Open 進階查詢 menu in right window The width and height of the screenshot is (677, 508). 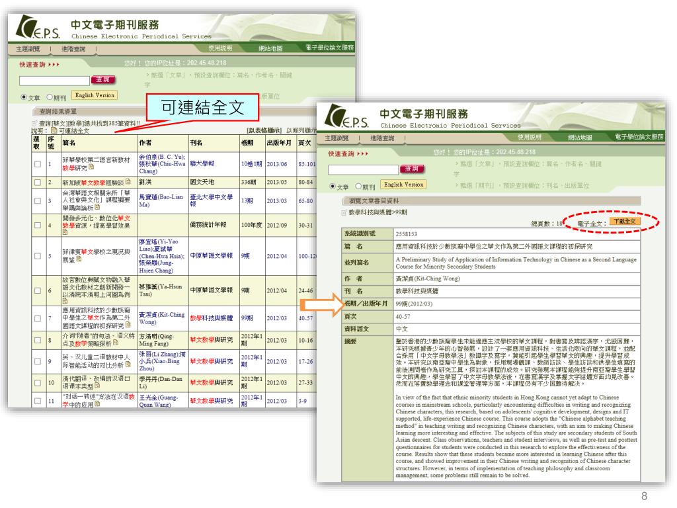[383, 138]
